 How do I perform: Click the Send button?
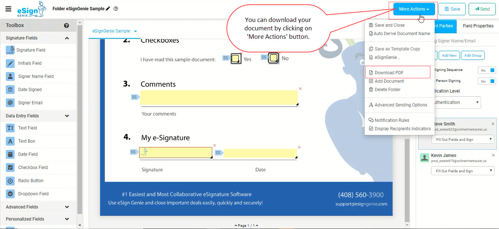point(482,9)
